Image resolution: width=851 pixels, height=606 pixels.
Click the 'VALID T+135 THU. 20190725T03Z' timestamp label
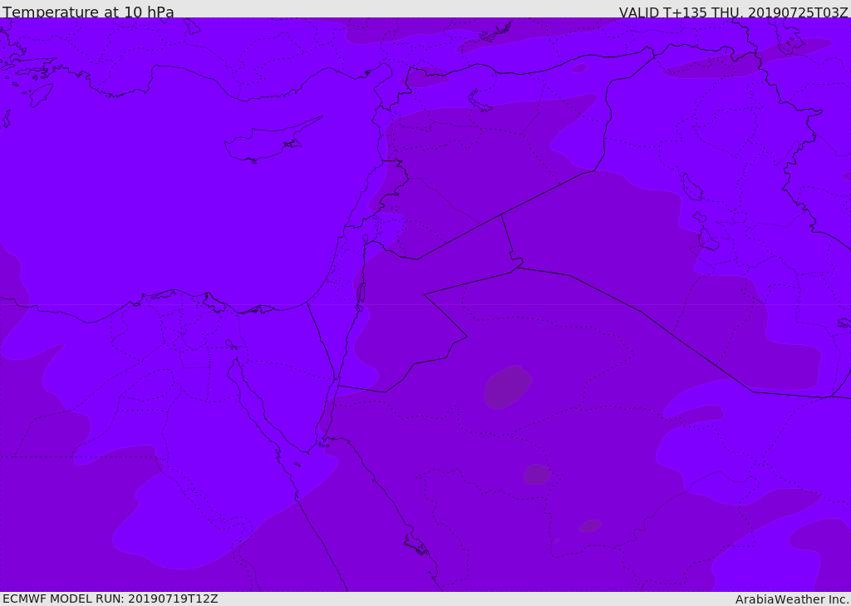click(x=733, y=12)
